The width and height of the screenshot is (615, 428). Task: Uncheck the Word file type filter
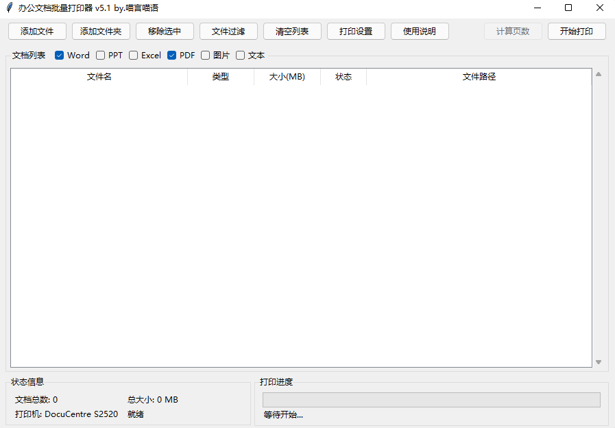point(58,56)
